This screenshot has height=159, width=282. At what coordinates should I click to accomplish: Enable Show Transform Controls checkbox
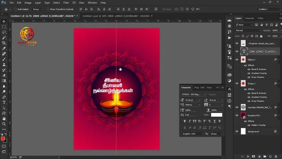pyautogui.click(x=48, y=9)
